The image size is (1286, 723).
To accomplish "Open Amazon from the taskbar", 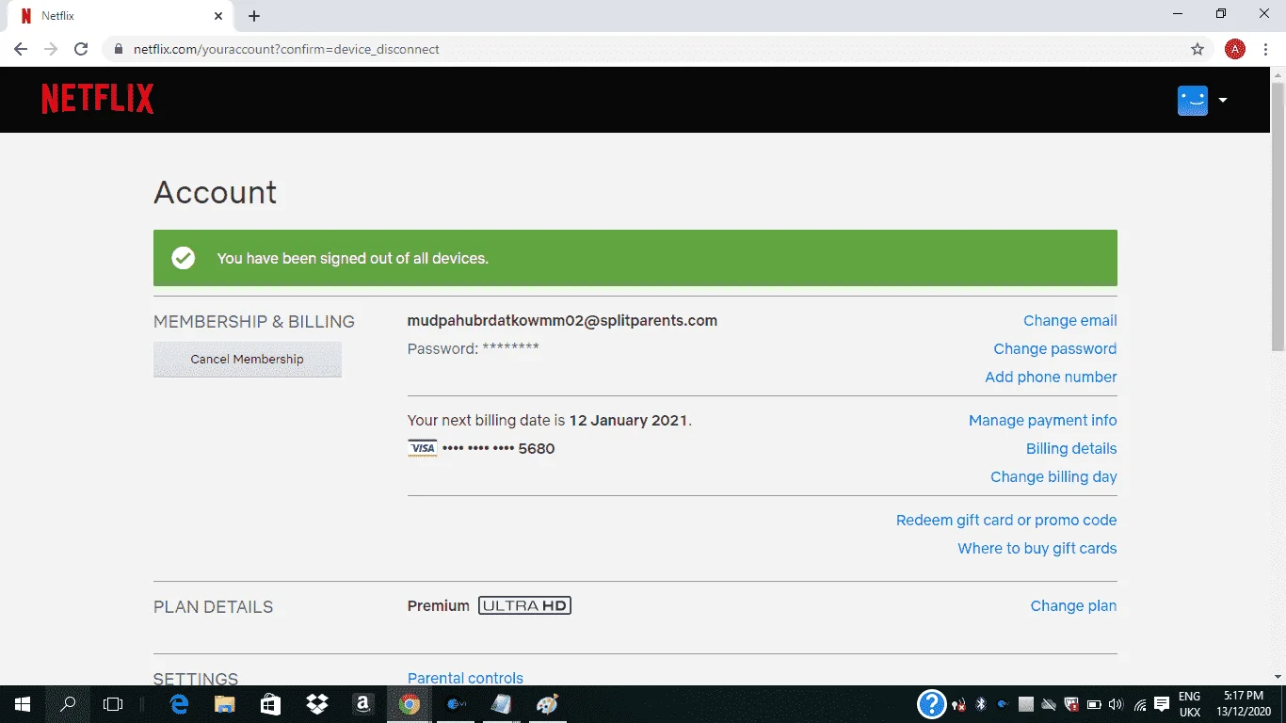I will (x=363, y=704).
